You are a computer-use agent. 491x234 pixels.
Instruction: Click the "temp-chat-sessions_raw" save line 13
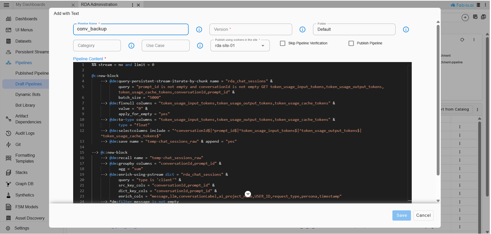click(168, 142)
